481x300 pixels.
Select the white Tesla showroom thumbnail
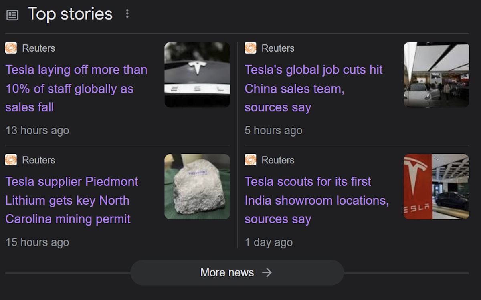(436, 75)
